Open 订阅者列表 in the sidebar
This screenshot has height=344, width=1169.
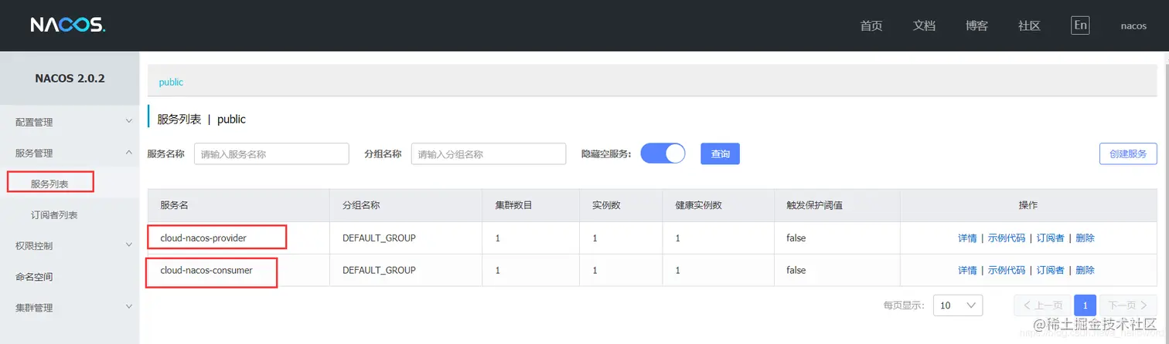pyautogui.click(x=54, y=214)
